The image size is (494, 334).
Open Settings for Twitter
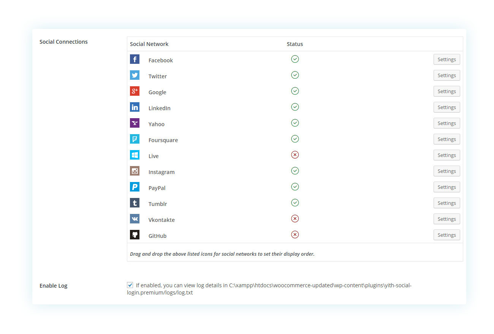446,75
